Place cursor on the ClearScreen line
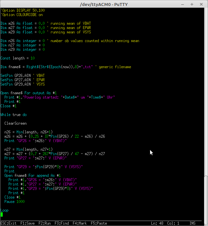Viewport: 208px width, 226px height. pos(15,123)
